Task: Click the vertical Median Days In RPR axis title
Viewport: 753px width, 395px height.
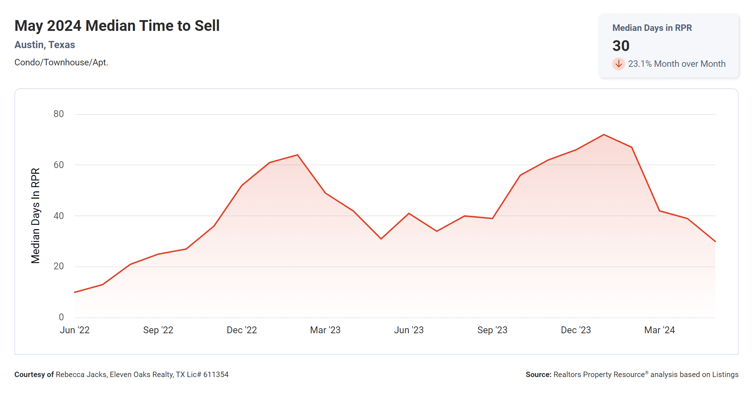Action: [36, 215]
